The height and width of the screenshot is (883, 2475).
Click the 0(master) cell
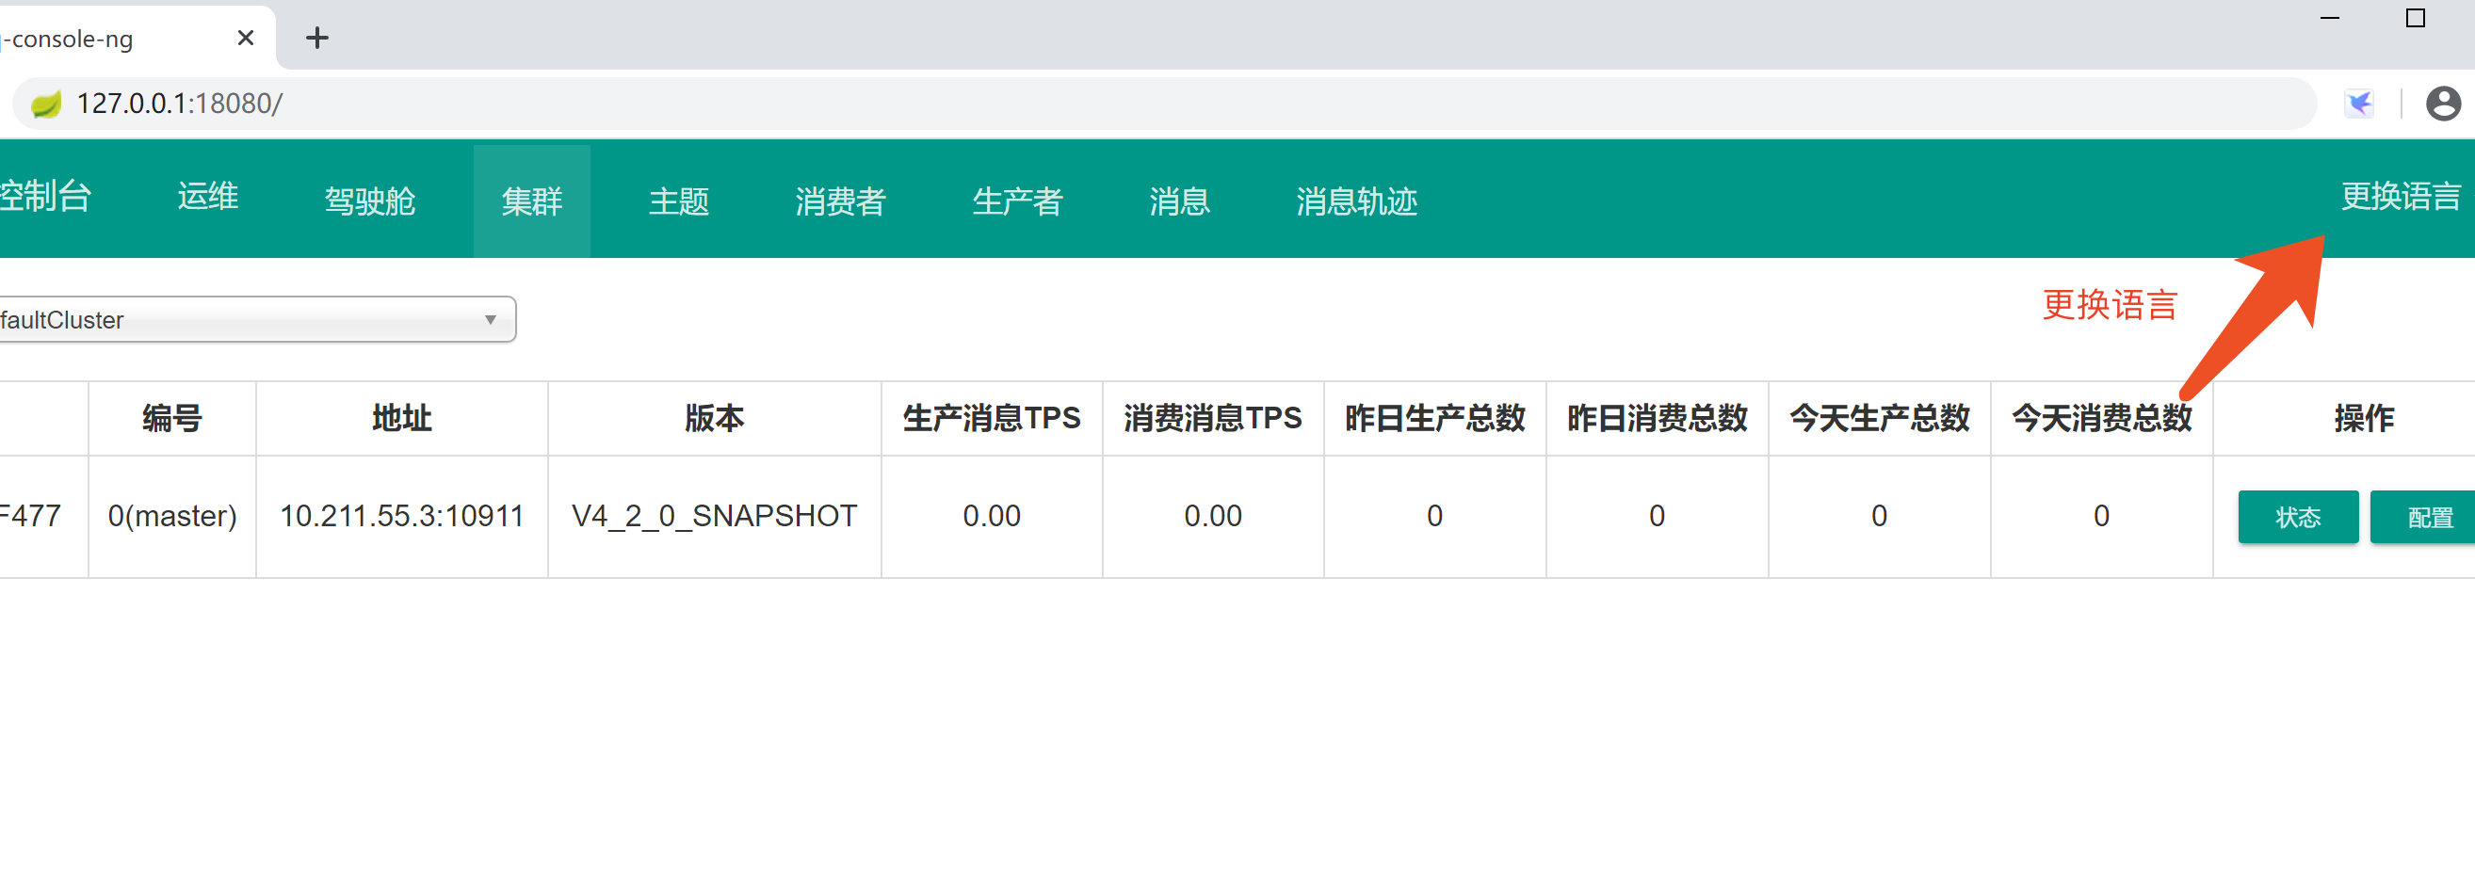(x=172, y=516)
